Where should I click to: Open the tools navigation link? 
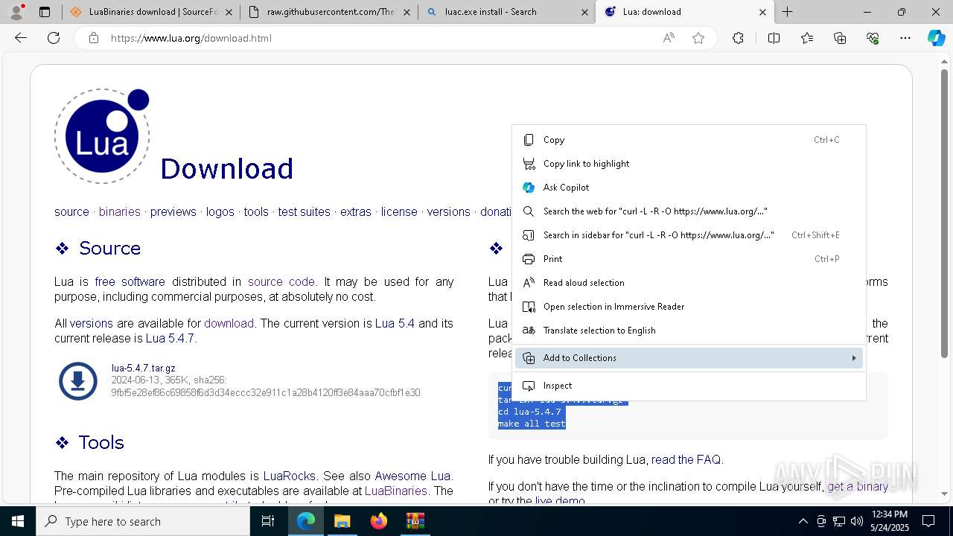pos(256,212)
